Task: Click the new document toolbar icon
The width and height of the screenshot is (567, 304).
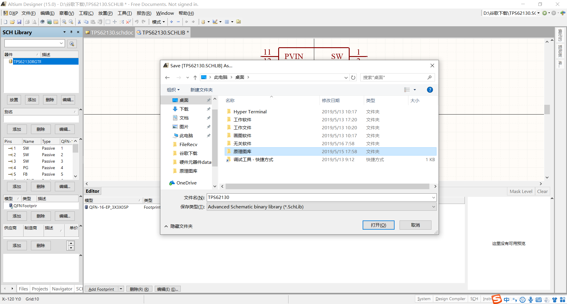Action: coord(6,22)
